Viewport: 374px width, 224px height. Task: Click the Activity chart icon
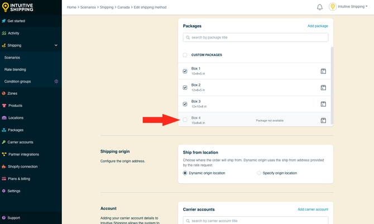[x=4, y=33]
